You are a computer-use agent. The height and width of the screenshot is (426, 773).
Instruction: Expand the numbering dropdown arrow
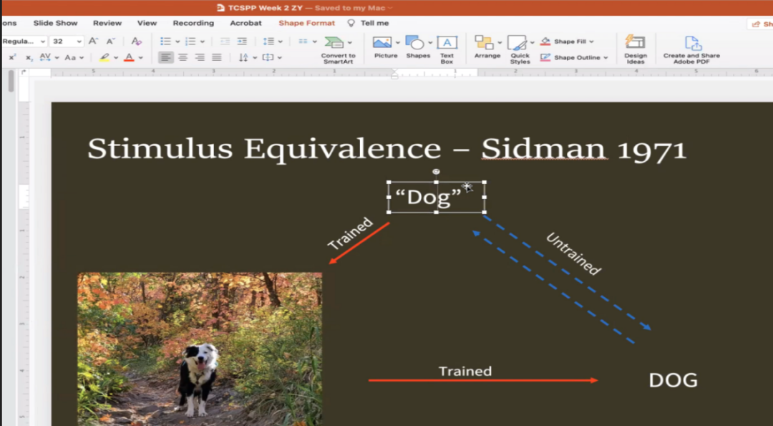pos(202,42)
